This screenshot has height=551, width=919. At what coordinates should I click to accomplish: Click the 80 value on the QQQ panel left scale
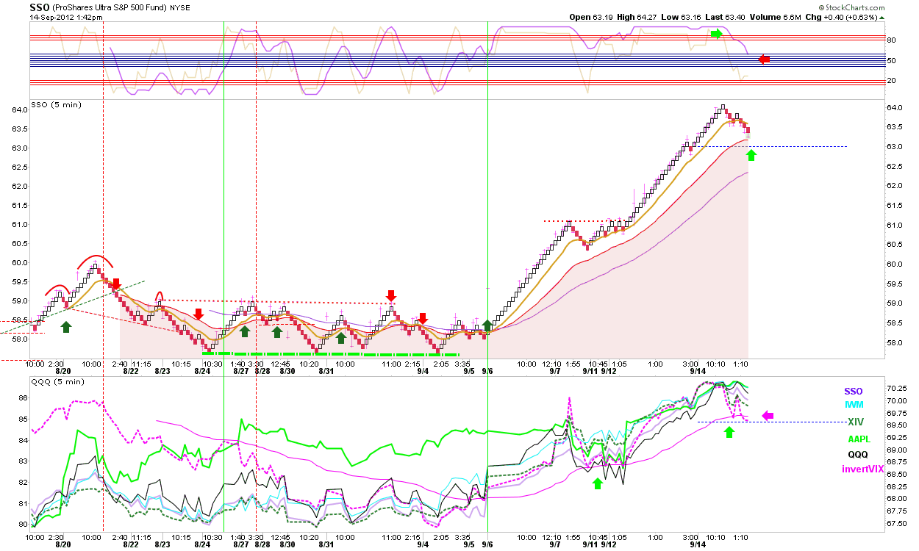[22, 525]
